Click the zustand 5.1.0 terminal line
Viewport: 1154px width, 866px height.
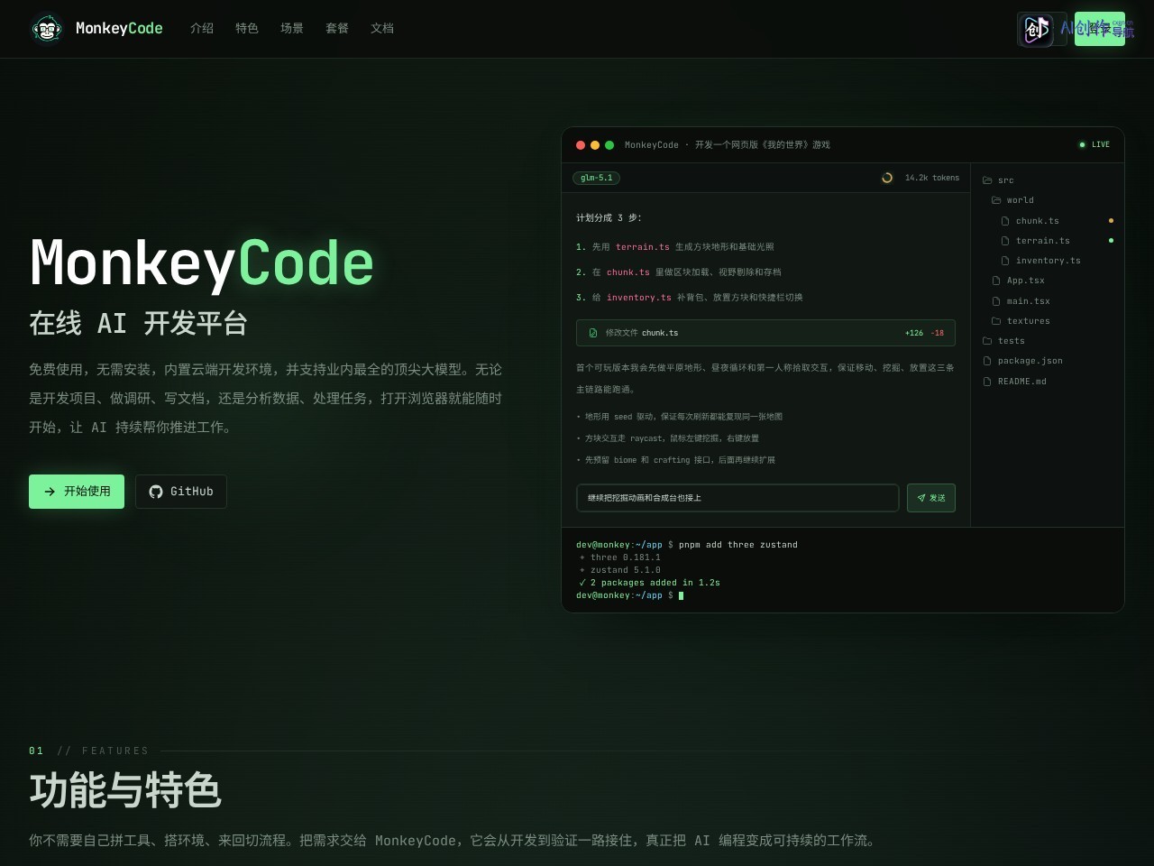pyautogui.click(x=620, y=570)
